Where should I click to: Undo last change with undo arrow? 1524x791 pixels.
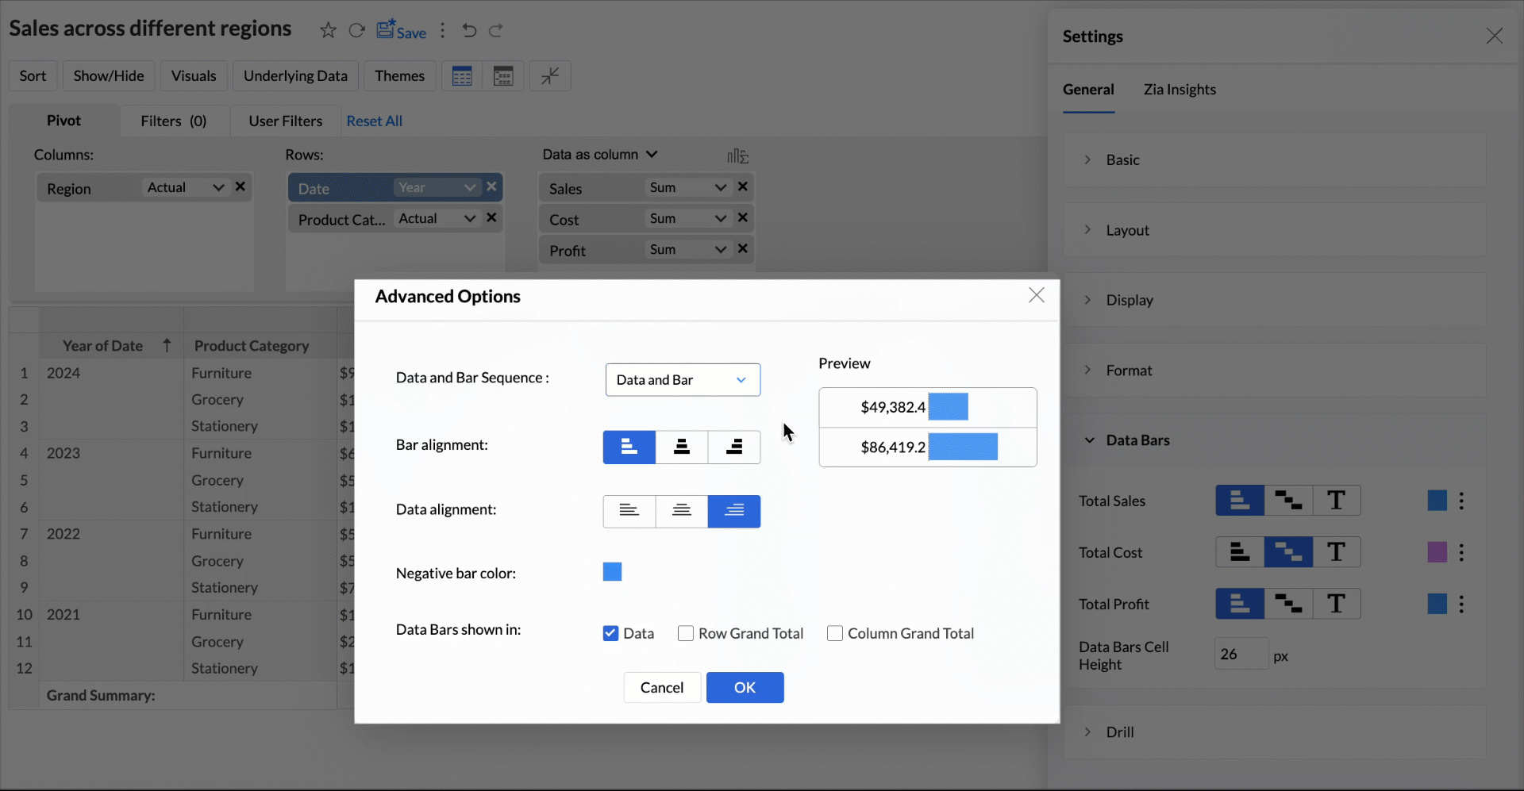470,31
